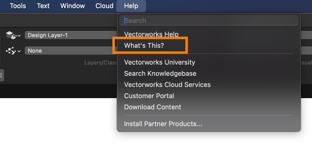Viewport: 312px width, 149px height.
Task: Select Vectorworks Help
Action: click(151, 34)
